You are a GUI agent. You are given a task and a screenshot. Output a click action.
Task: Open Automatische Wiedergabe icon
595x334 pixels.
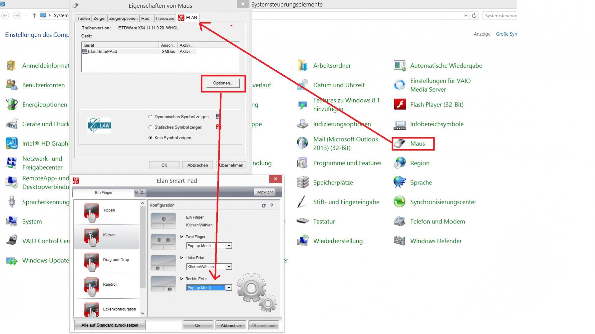pos(400,66)
